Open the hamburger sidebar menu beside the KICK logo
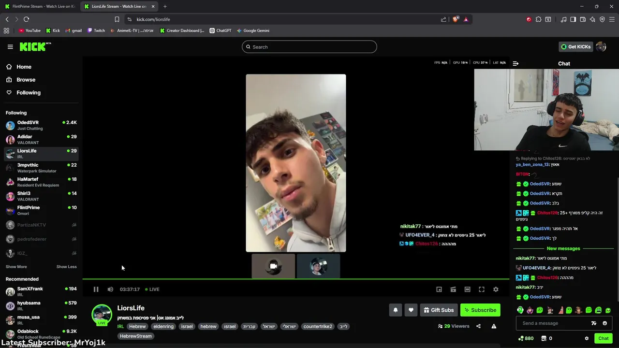 [x=10, y=47]
